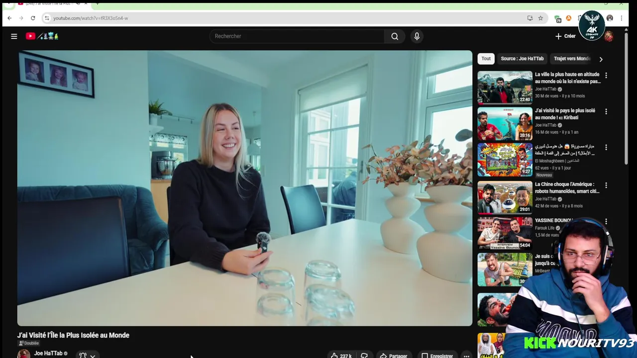
Task: Bookmark this page with the star icon
Action: point(540,18)
